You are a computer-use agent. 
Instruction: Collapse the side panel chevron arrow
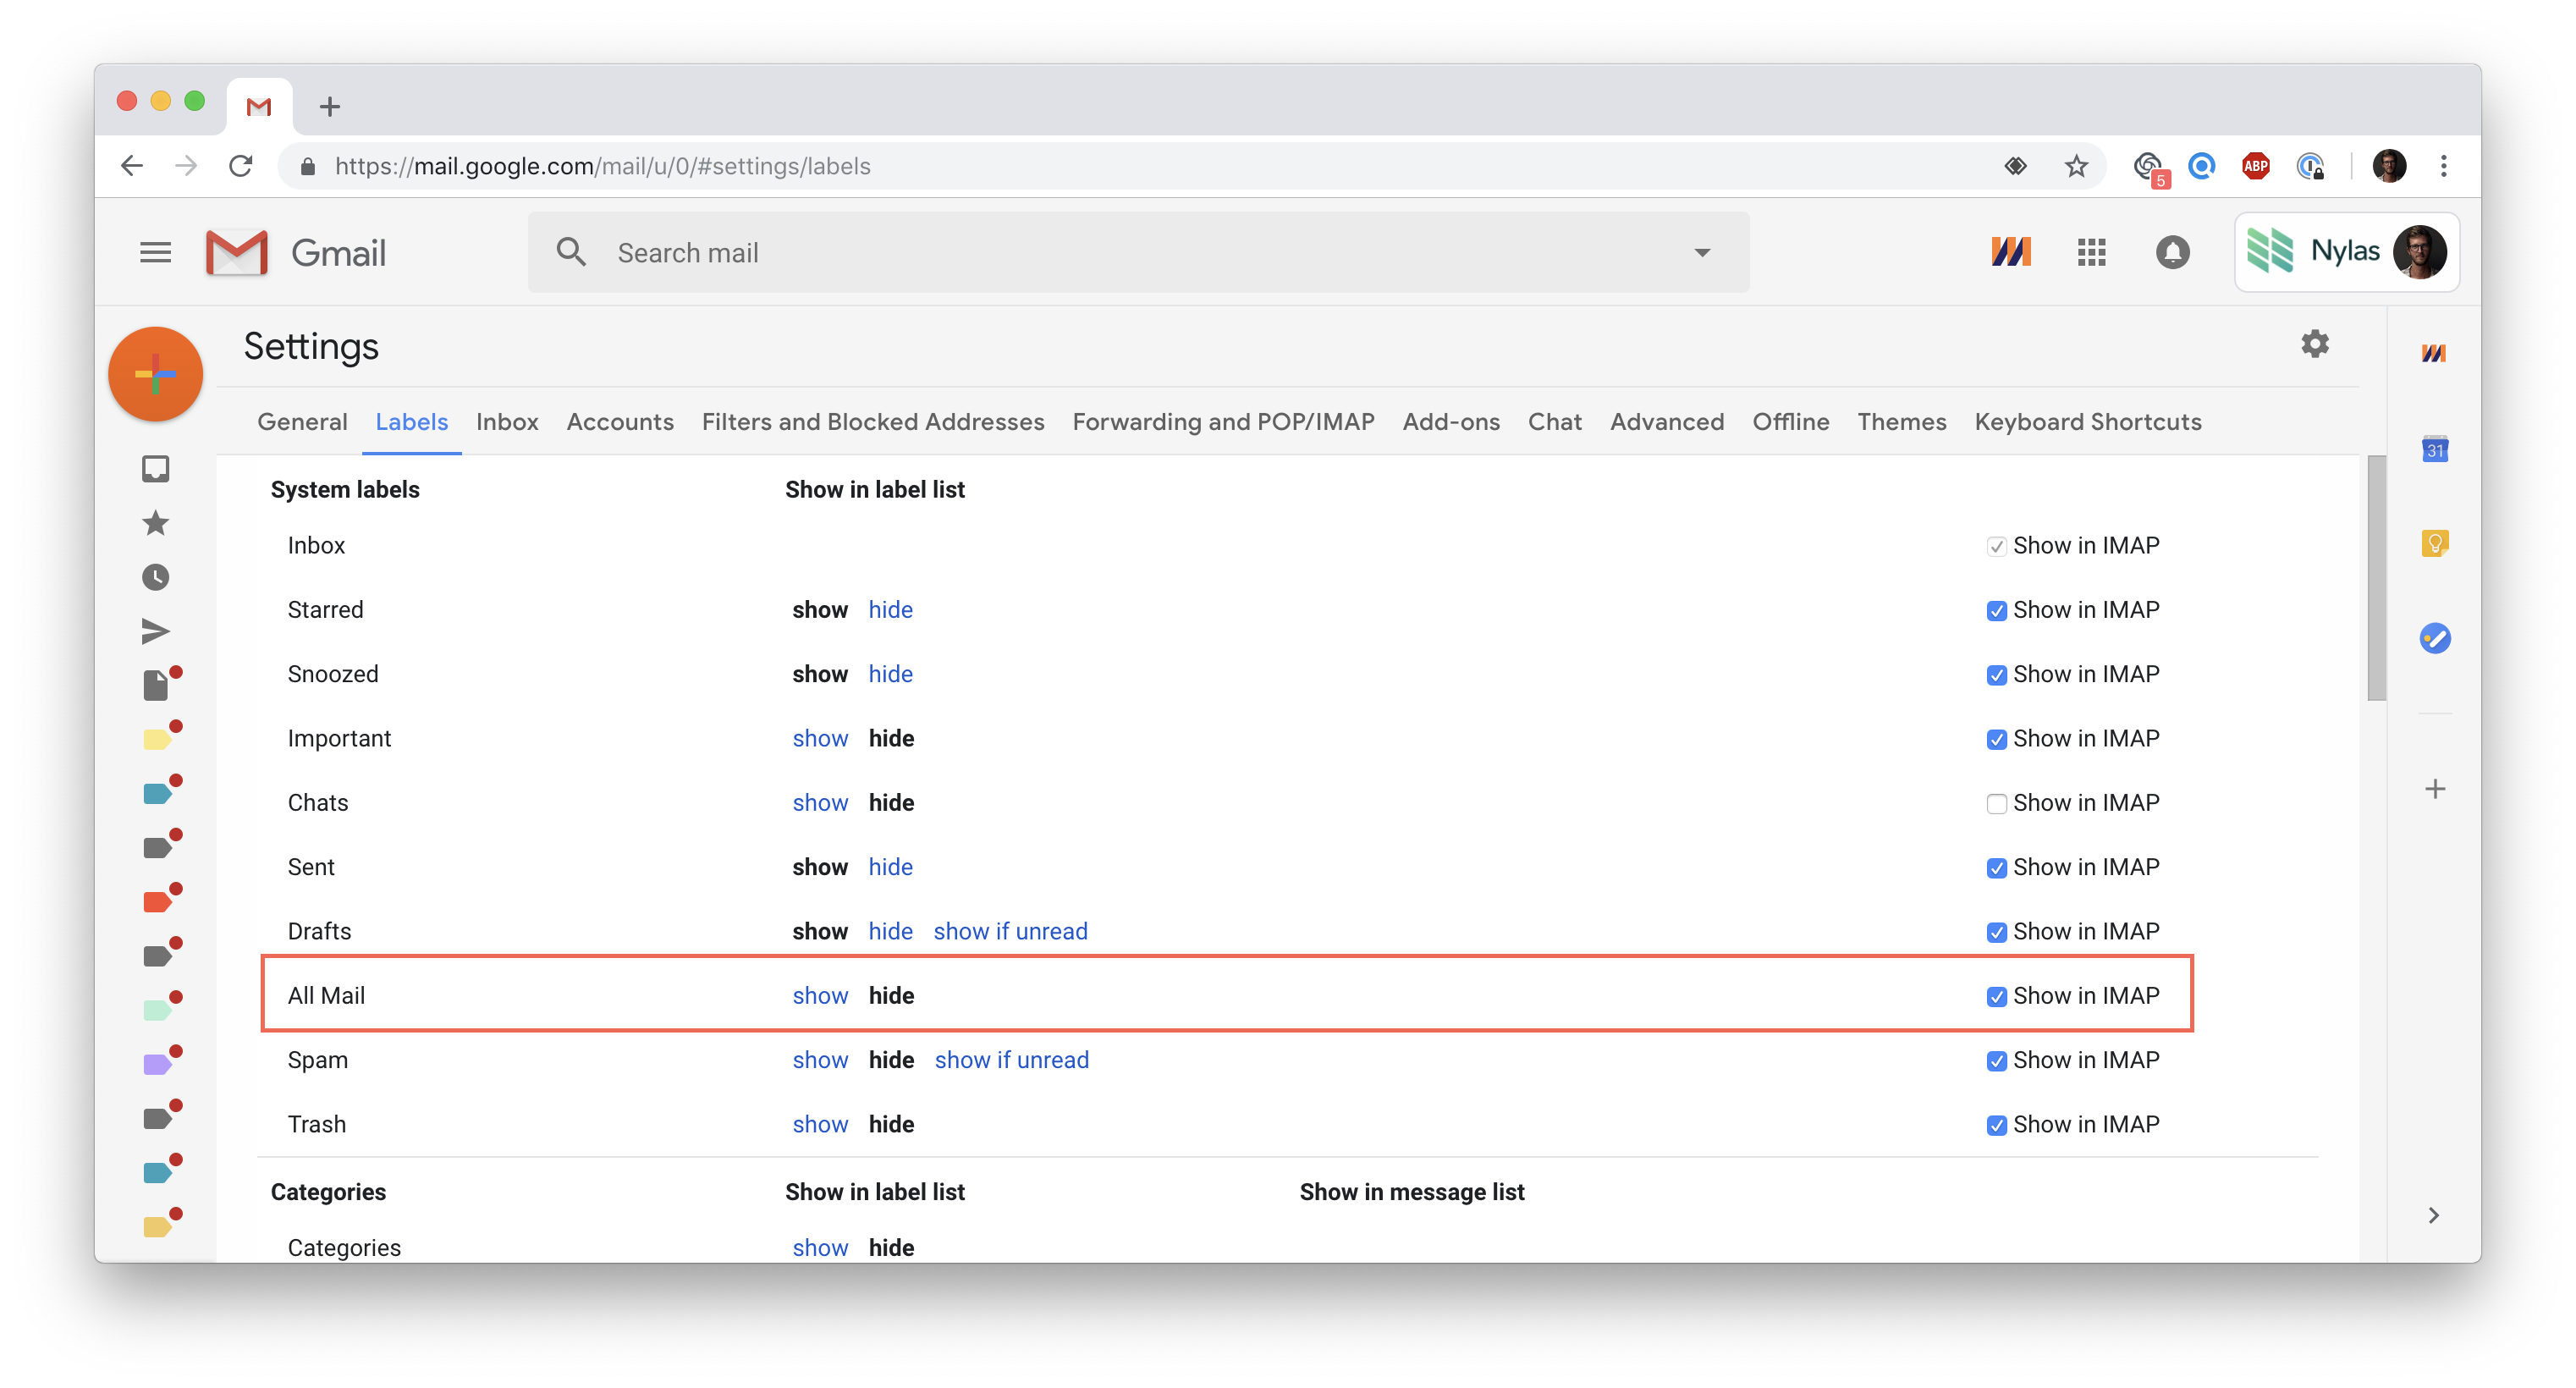(x=2434, y=1215)
